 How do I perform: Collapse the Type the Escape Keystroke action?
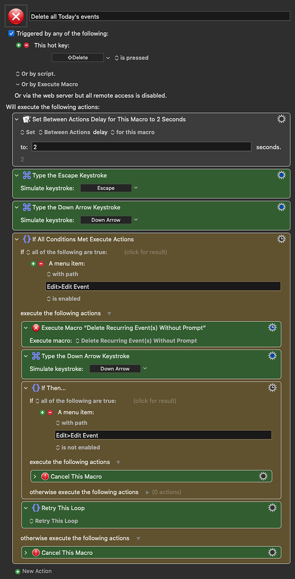point(16,175)
